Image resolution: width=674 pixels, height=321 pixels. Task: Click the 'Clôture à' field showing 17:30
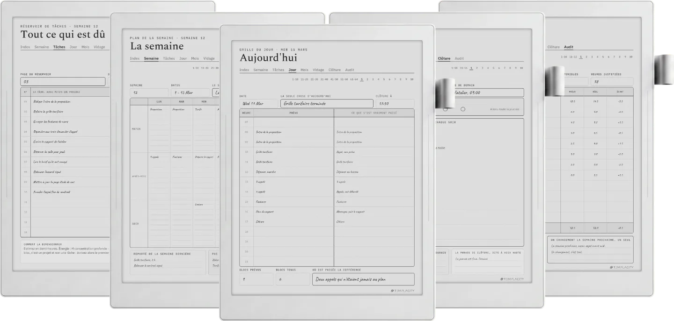coord(395,104)
